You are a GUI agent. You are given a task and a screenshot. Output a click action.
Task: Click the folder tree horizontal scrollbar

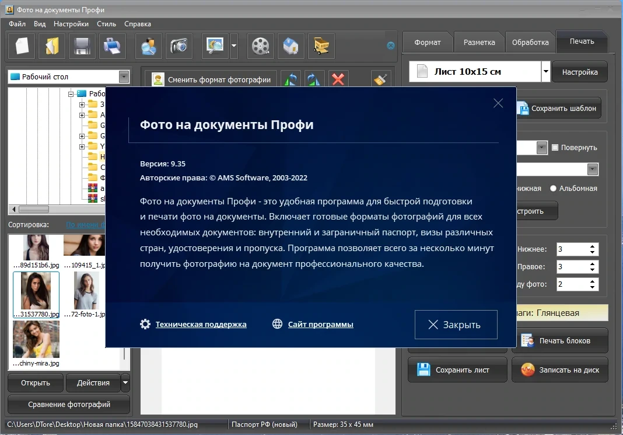pyautogui.click(x=34, y=209)
